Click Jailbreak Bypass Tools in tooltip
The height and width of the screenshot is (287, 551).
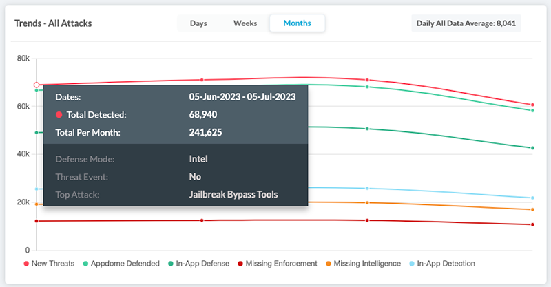click(x=233, y=195)
